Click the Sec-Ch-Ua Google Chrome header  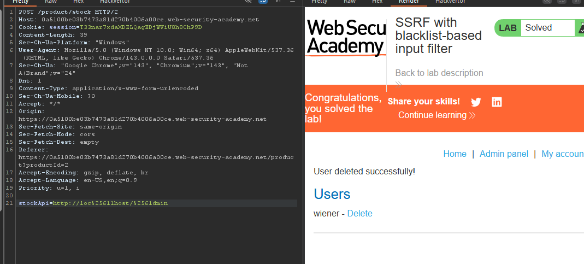(133, 69)
